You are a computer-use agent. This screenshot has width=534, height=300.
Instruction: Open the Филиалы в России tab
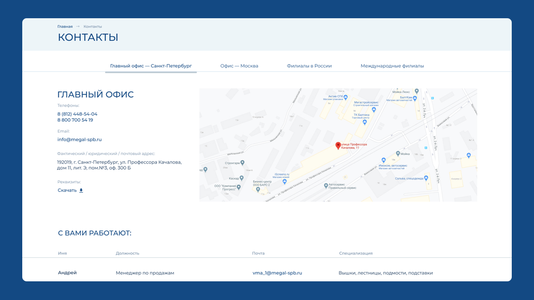click(309, 66)
